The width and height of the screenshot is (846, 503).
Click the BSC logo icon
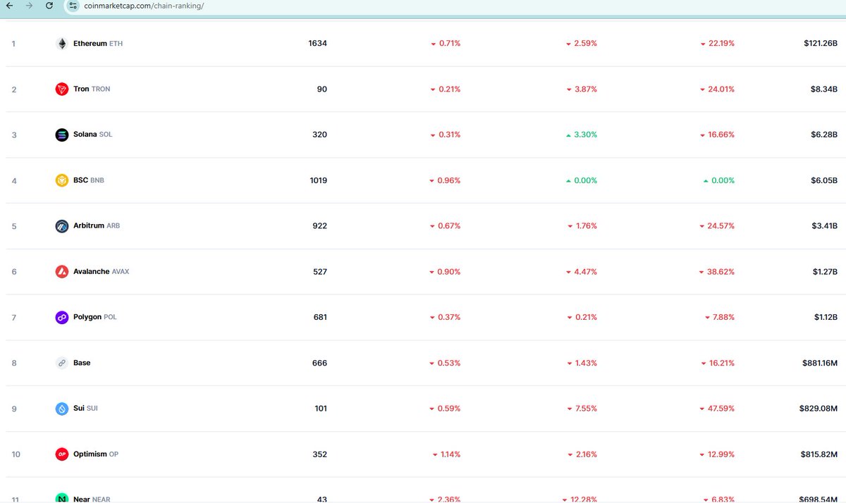click(62, 180)
